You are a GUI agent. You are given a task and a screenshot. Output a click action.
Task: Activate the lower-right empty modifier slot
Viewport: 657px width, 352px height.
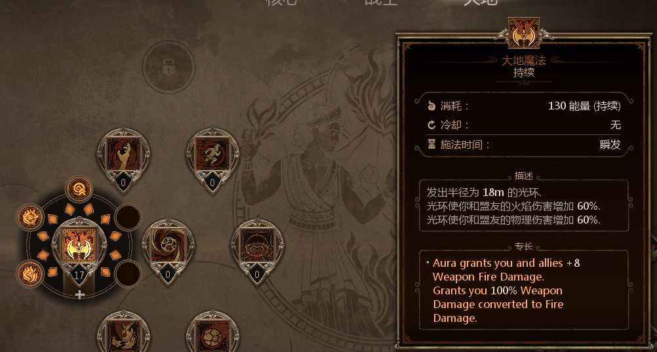coord(127,273)
